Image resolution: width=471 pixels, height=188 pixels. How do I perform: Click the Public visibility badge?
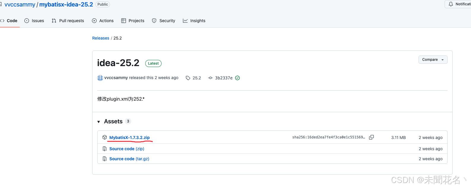tap(103, 4)
